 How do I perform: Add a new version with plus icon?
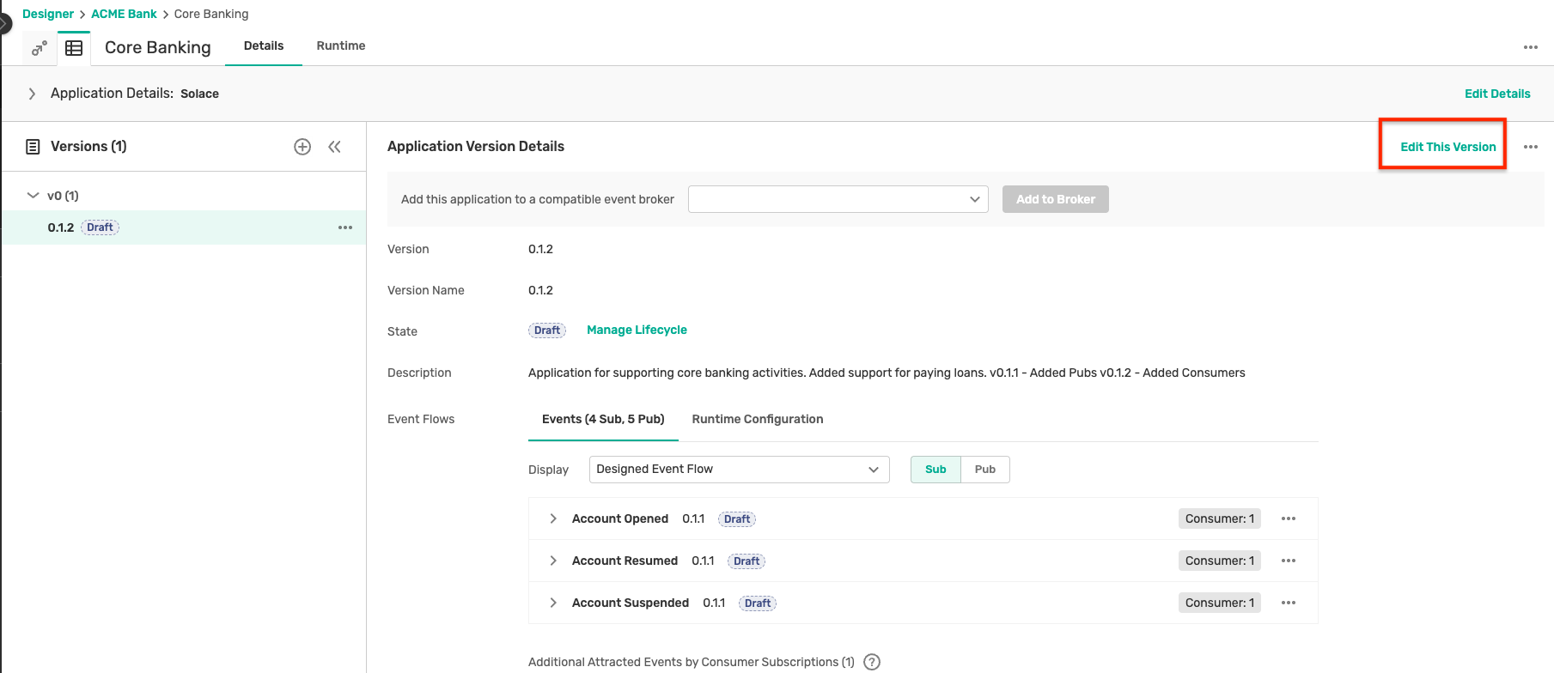pos(302,147)
